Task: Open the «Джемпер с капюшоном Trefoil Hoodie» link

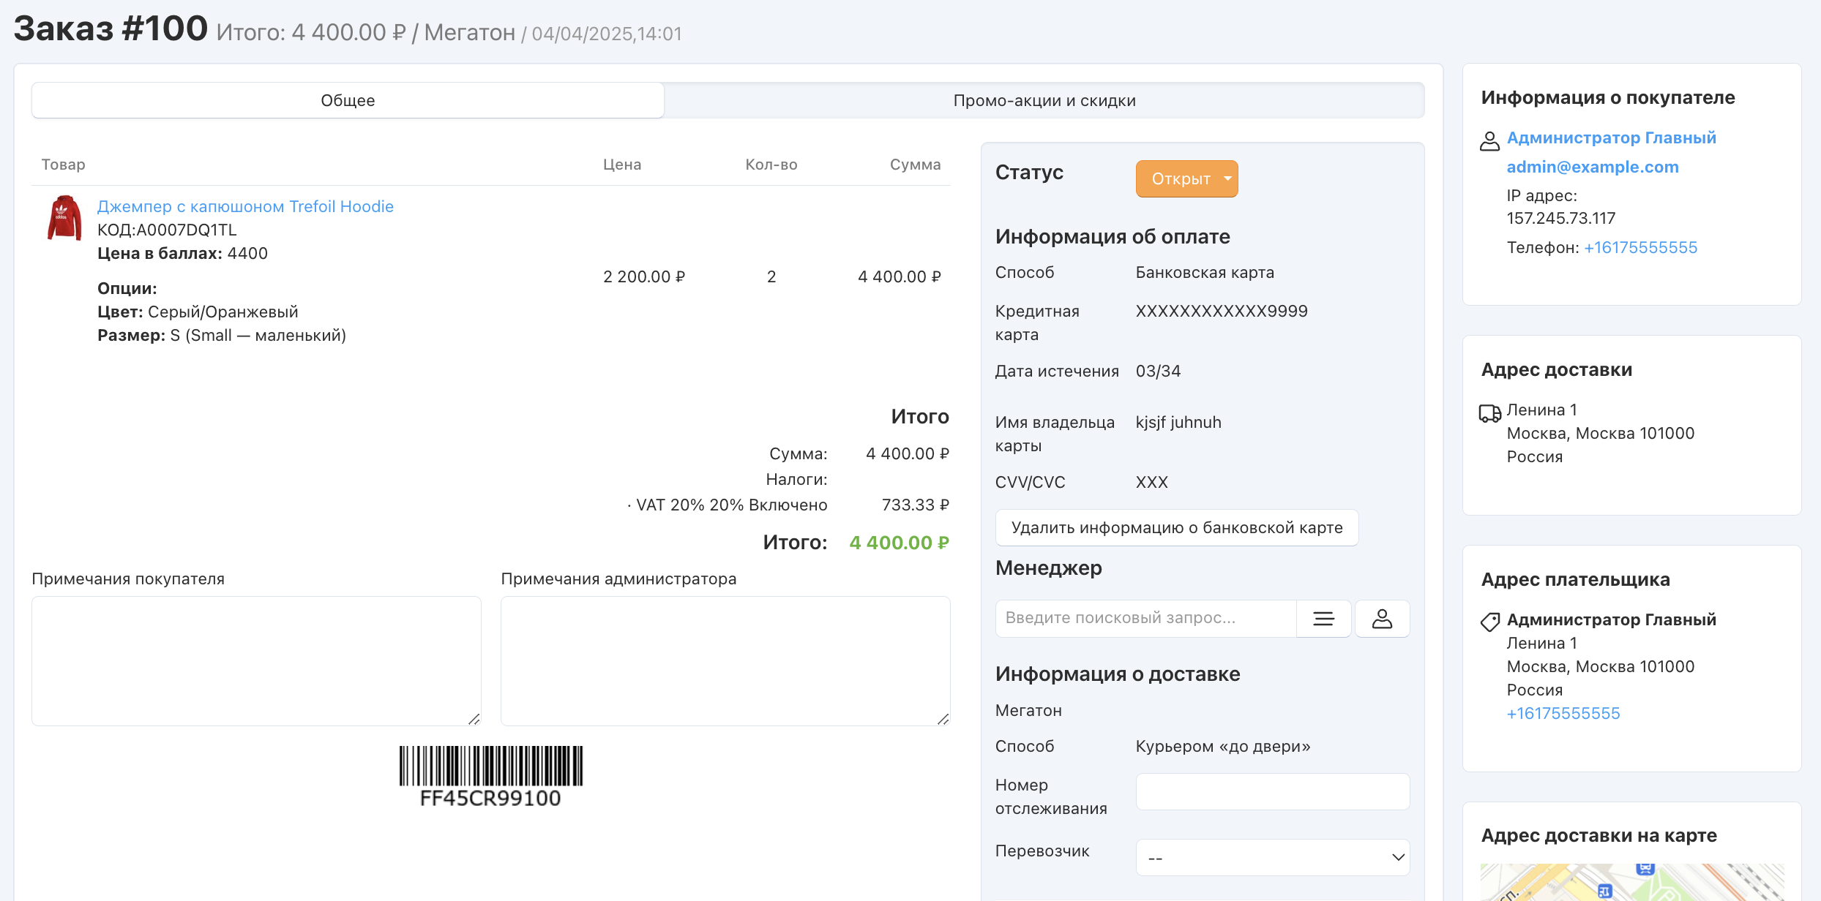Action: (245, 206)
